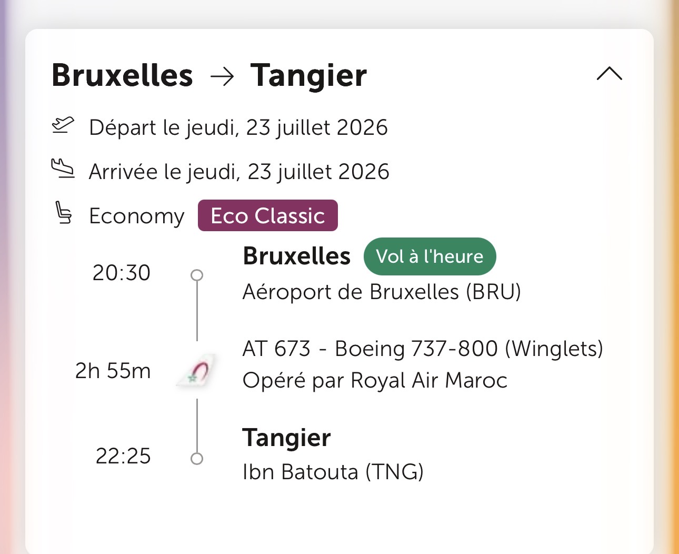Click Opéré par Royal Air Maroc
Viewport: 679px width, 554px height.
(375, 380)
